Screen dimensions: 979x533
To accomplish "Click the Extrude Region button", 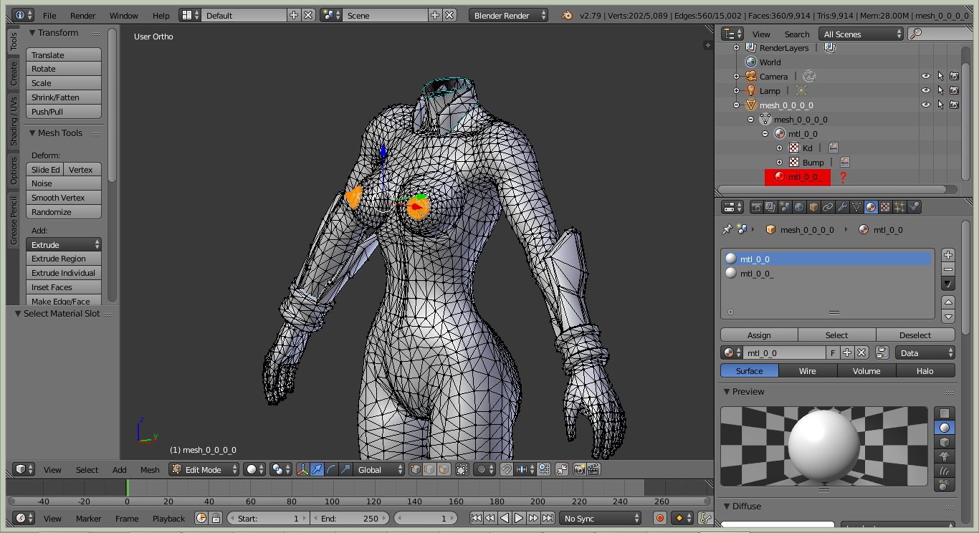I will point(63,259).
